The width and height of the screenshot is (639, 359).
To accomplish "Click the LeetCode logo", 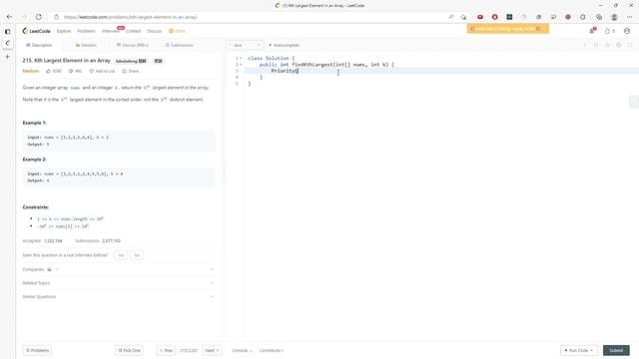I will pos(36,31).
